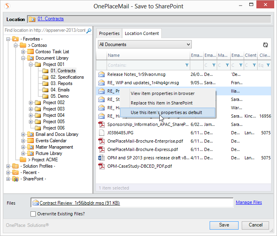The height and width of the screenshot is (236, 277).
Task: Click PDF icon for OPM-CaseStudy-DBCED_PDF.pdf
Action: (101, 166)
